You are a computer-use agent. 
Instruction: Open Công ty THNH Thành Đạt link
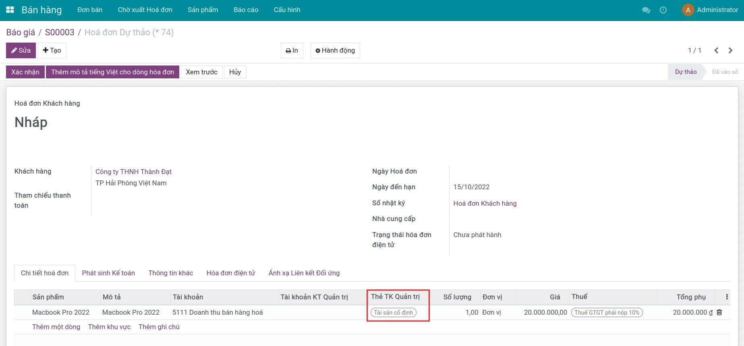[x=133, y=172]
